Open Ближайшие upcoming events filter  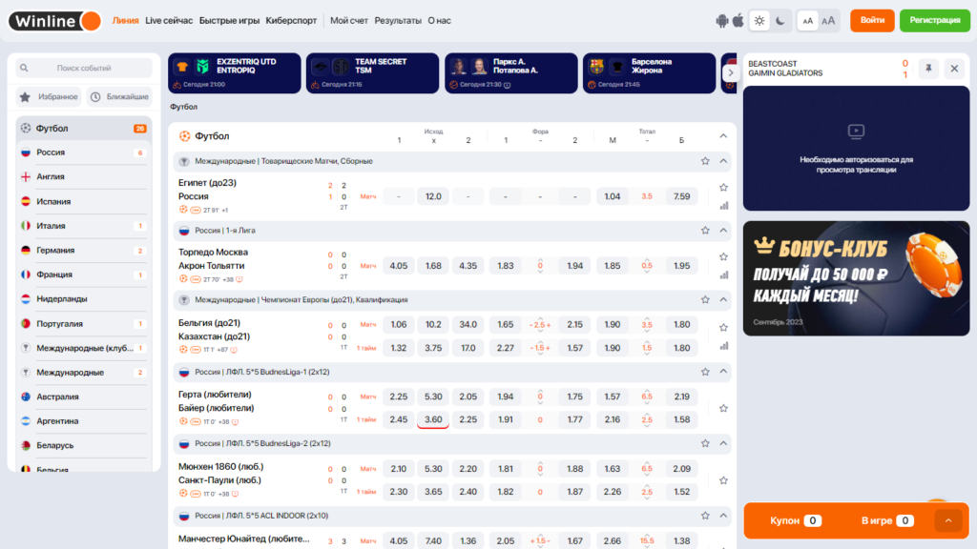(119, 96)
